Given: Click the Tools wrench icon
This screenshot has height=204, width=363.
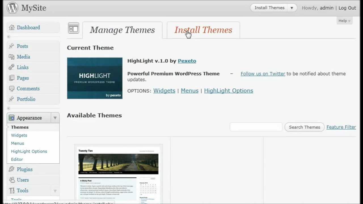Looking at the screenshot, I should [11, 190].
